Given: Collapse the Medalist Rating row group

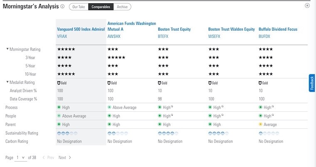Looking at the screenshot, I should (7, 82).
